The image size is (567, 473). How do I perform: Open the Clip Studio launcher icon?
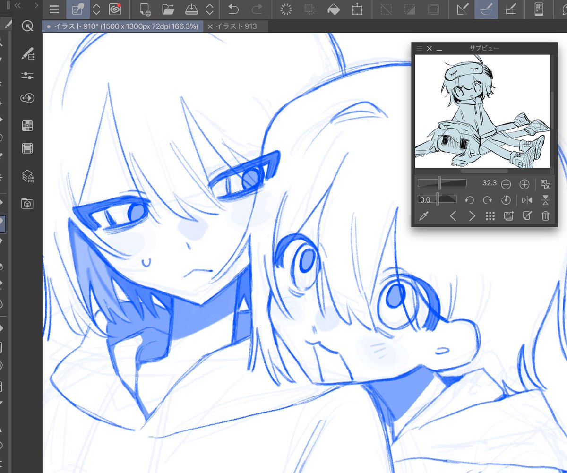[115, 9]
